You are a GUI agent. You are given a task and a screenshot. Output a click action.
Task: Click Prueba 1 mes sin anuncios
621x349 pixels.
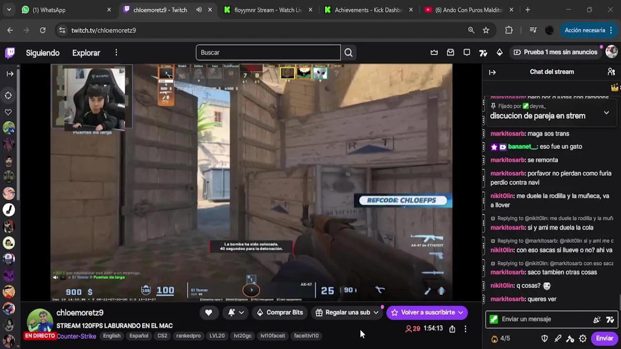[555, 52]
